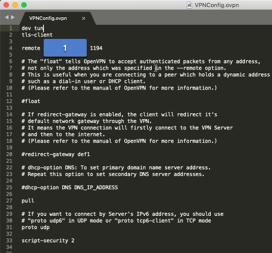Click the 'proto udp' line

tap(35, 227)
